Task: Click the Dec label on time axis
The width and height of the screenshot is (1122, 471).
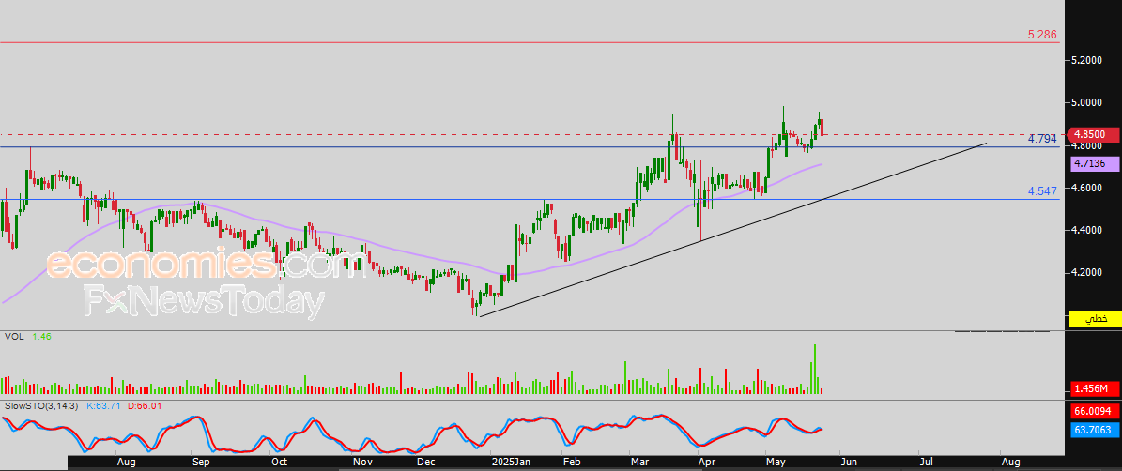Action: pyautogui.click(x=425, y=463)
